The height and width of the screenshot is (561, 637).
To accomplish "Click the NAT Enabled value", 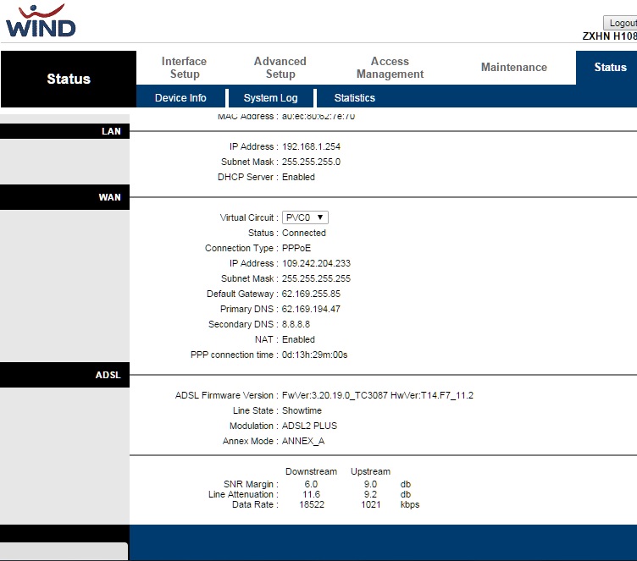I will 298,339.
